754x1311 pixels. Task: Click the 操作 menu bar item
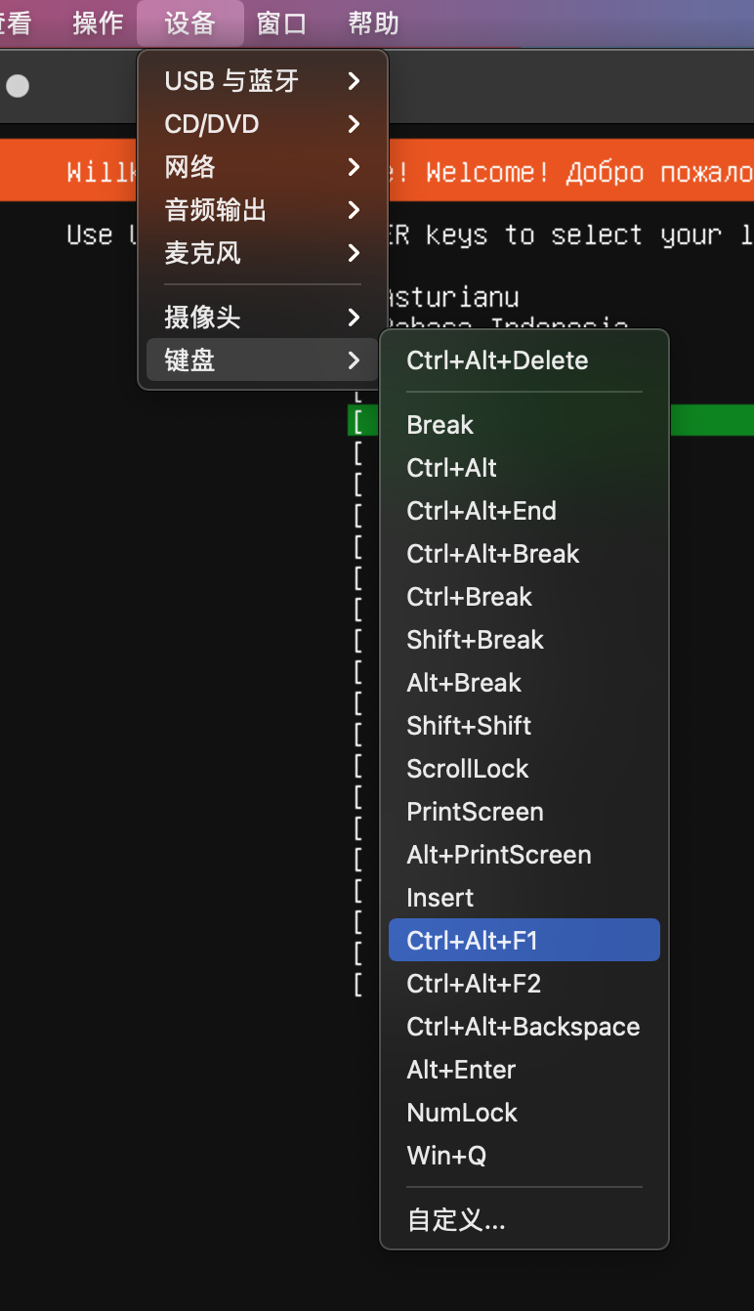[x=98, y=22]
